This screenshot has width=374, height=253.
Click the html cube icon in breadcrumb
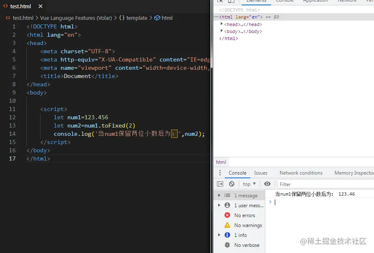157,18
